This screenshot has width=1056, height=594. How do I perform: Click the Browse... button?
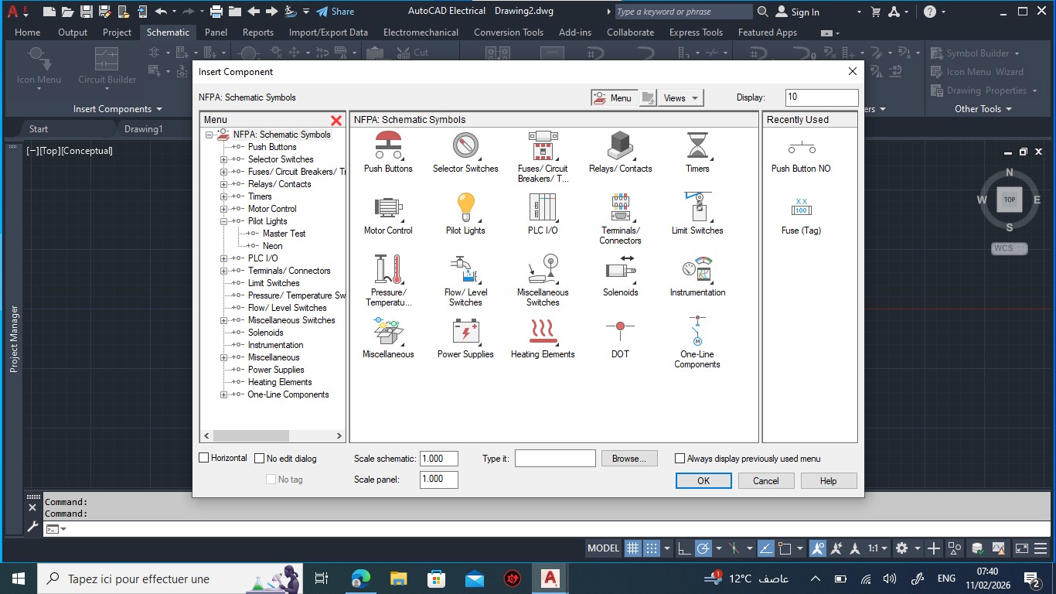click(x=628, y=459)
